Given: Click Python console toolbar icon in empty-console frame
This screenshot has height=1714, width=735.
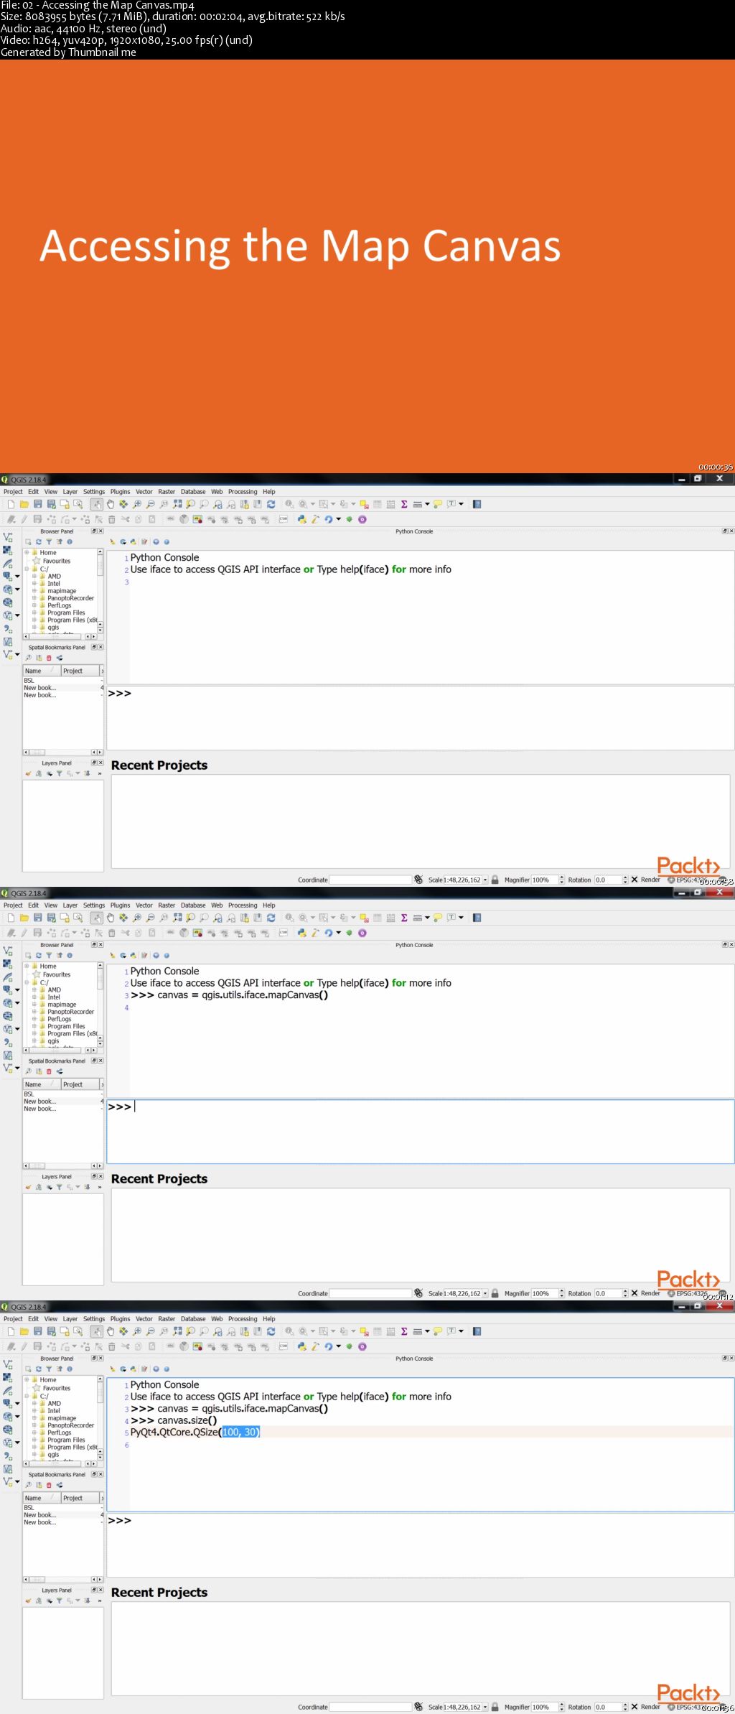Looking at the screenshot, I should 302,519.
